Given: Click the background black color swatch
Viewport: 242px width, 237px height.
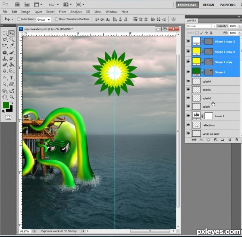Looking at the screenshot, I should coord(10,109).
